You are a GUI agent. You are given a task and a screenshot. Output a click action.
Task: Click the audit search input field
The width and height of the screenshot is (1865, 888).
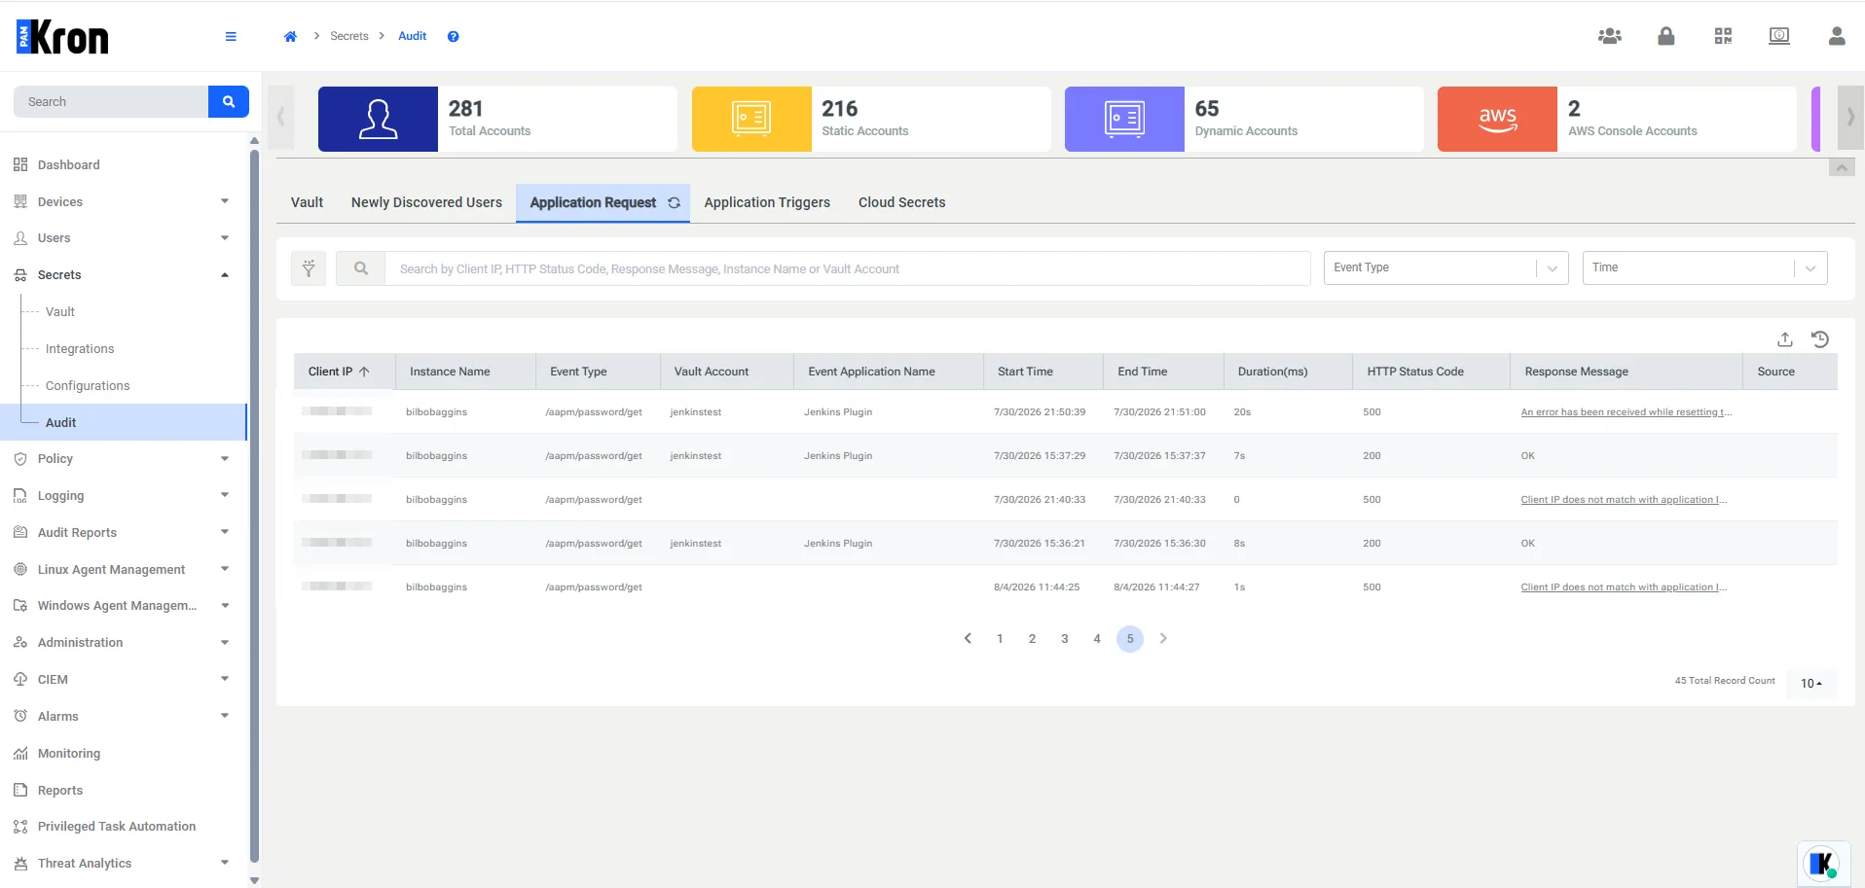(848, 268)
